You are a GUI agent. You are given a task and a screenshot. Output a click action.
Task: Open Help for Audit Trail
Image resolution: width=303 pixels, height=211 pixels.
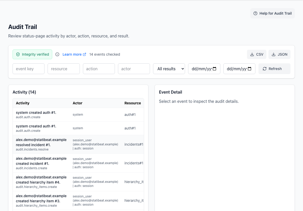click(273, 13)
